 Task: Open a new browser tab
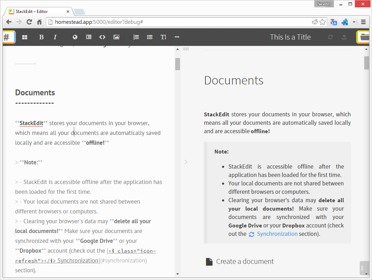click(x=79, y=11)
